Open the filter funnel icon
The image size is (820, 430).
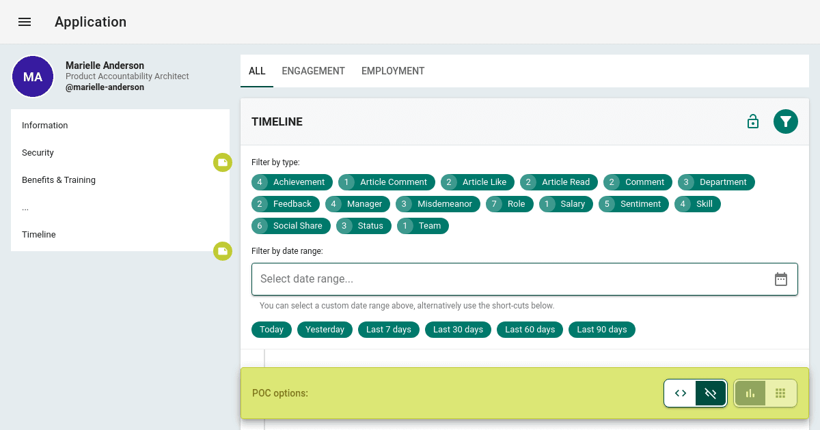785,121
